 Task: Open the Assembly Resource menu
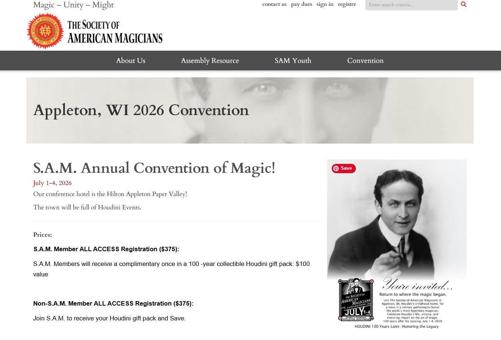coord(210,61)
